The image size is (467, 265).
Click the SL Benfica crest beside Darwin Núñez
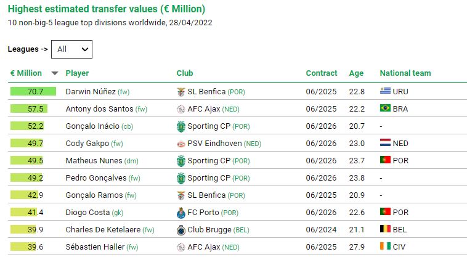click(x=181, y=92)
